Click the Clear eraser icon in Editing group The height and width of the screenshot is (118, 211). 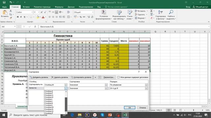(x=152, y=18)
